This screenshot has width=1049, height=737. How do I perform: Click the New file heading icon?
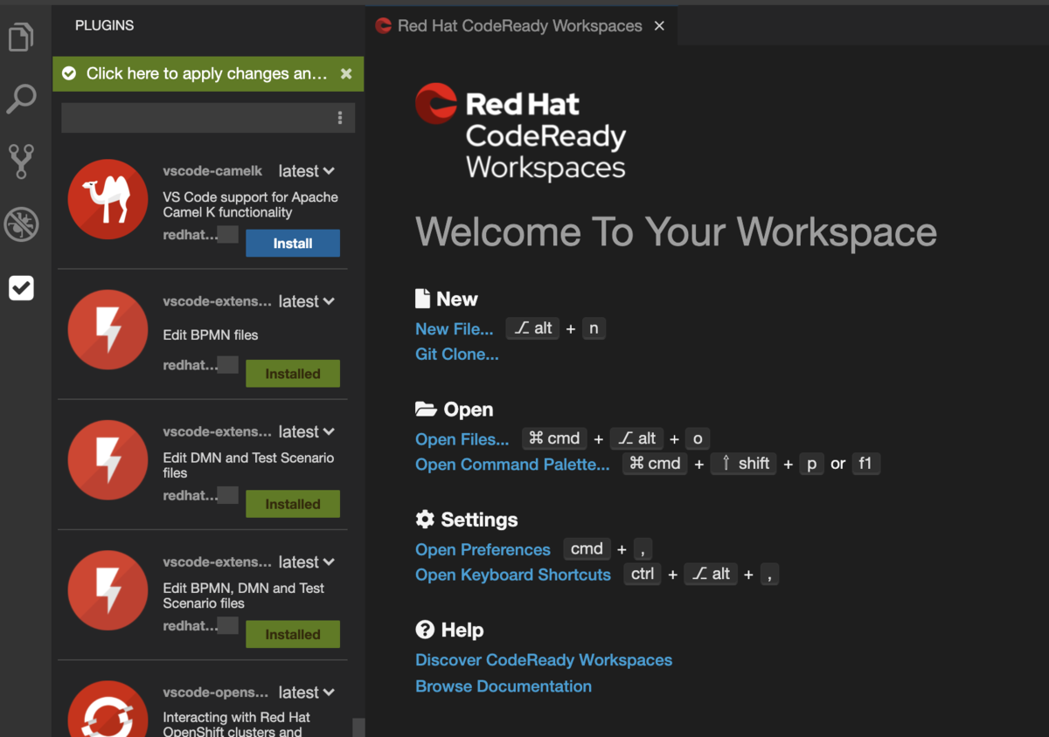pyautogui.click(x=423, y=299)
